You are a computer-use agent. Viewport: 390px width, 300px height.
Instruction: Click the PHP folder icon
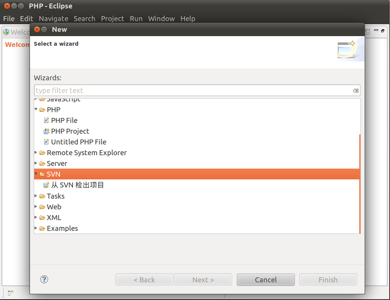click(x=42, y=110)
